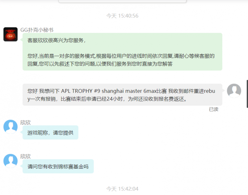
Task: Click the text shanghai master 6max比赛
Action: coord(134,91)
